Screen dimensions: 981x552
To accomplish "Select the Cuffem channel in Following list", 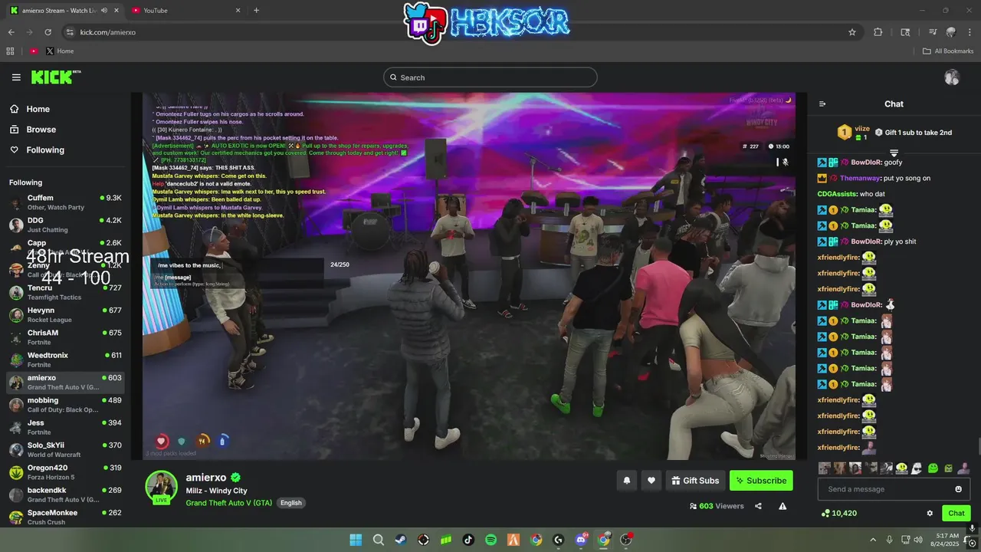I will tap(65, 202).
